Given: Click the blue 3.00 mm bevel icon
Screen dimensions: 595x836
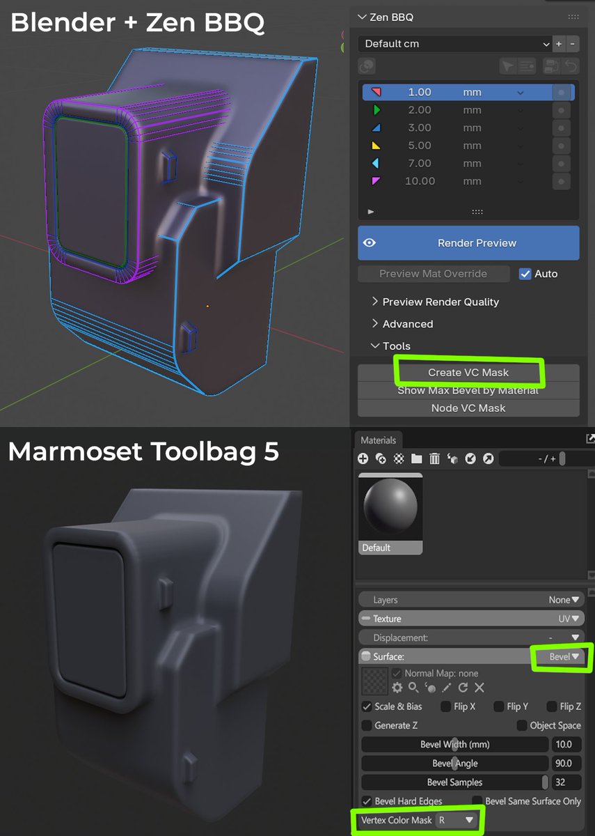Looking at the screenshot, I should pos(376,127).
